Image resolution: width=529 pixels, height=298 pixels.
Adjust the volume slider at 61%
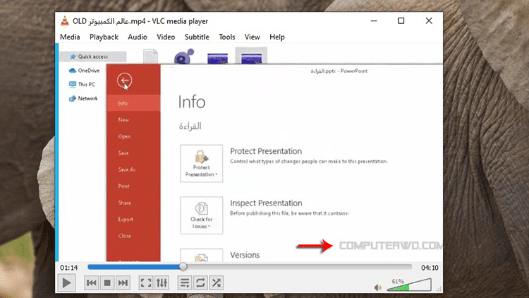click(x=409, y=285)
